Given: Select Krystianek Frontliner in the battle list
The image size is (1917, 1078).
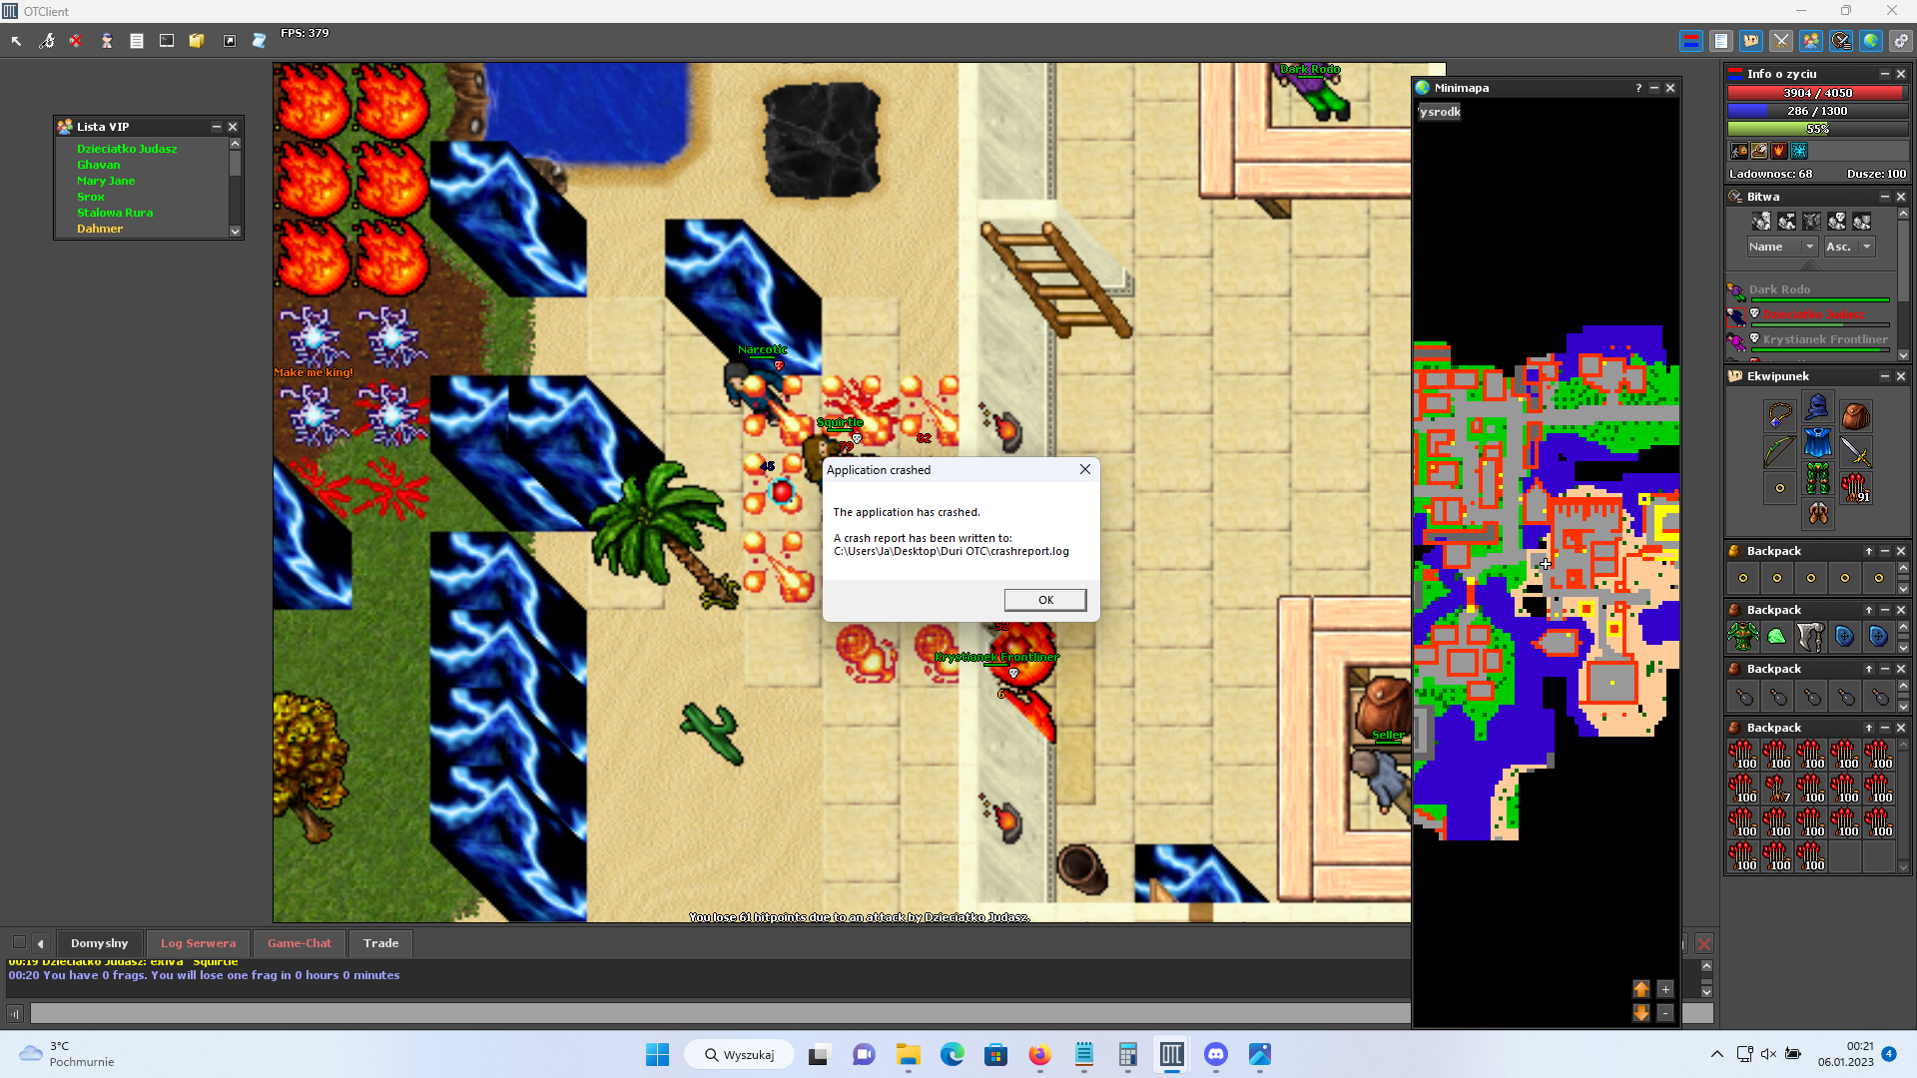Looking at the screenshot, I should pyautogui.click(x=1809, y=341).
